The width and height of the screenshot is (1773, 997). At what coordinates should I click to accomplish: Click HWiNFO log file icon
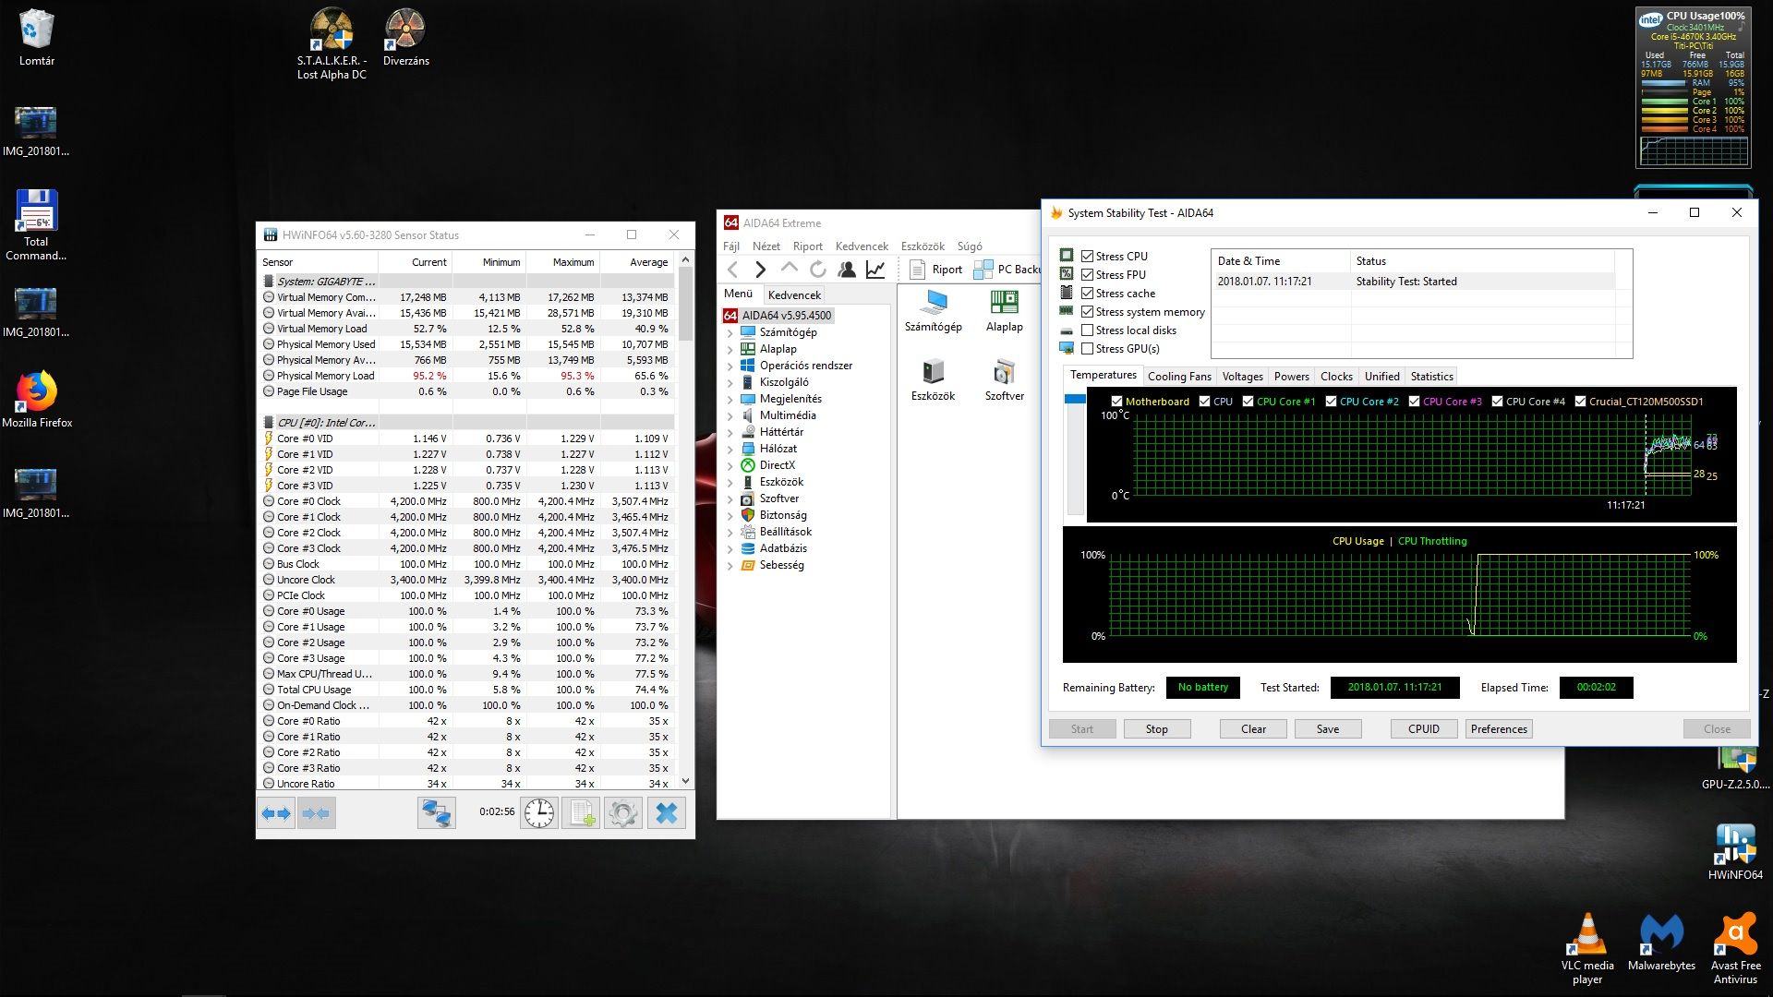click(582, 813)
